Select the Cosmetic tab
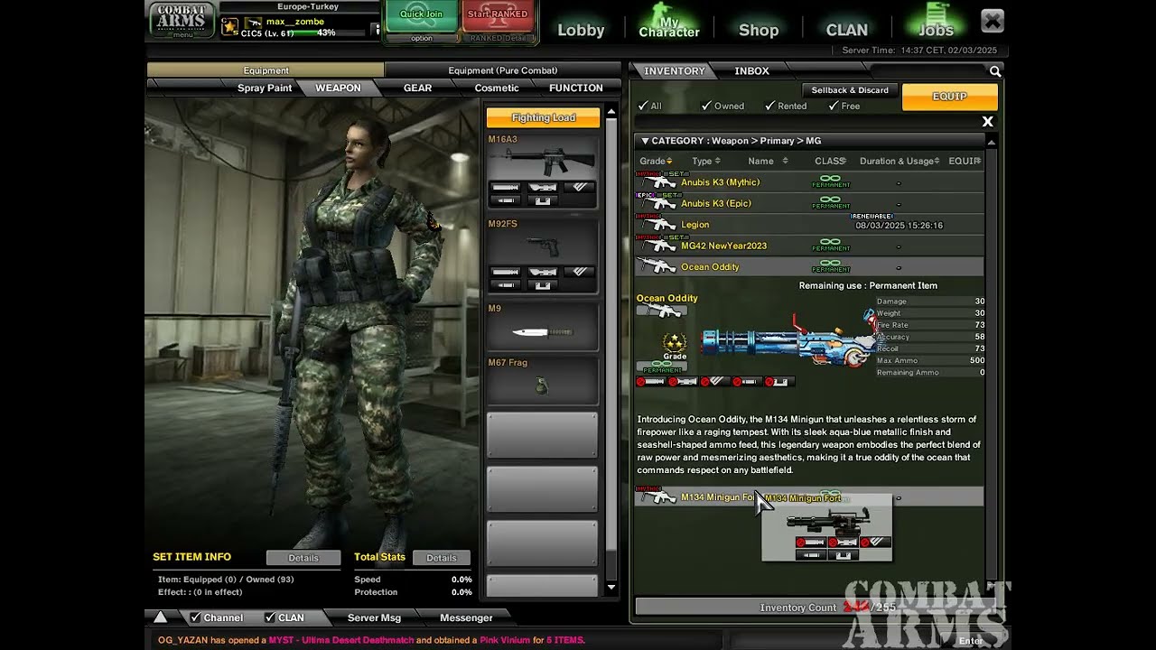 (497, 88)
